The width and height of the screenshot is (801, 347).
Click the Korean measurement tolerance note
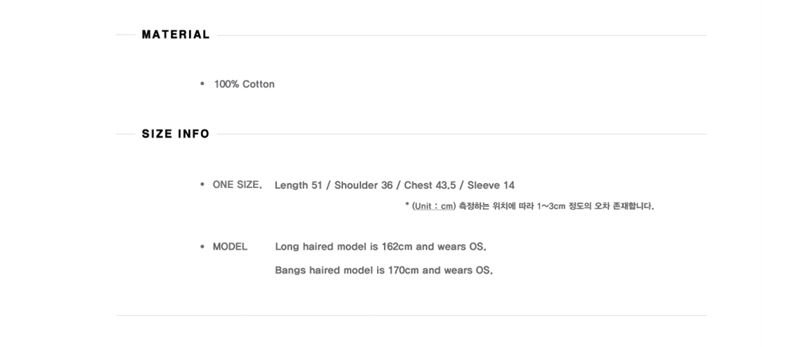click(556, 207)
